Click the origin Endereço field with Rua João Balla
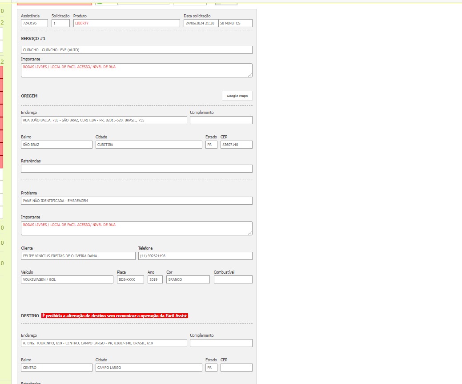This screenshot has width=462, height=384. pyautogui.click(x=104, y=120)
